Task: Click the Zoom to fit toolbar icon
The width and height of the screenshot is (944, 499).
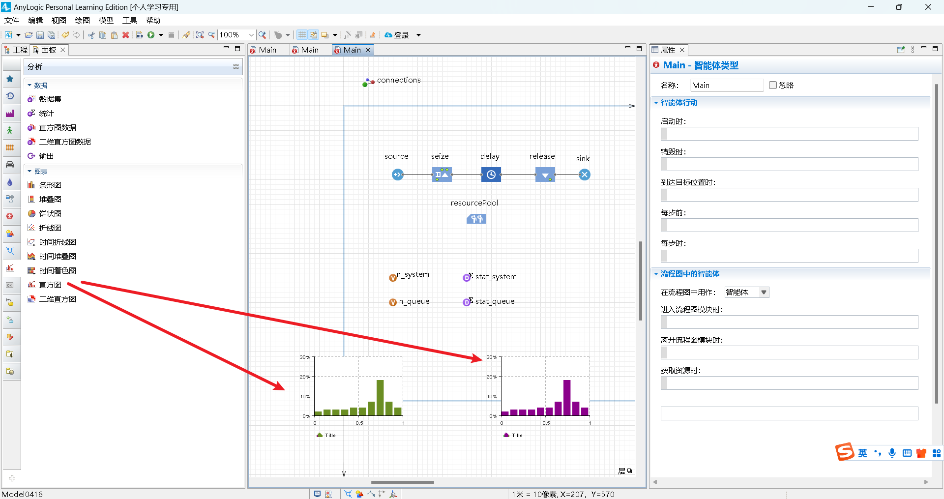Action: [x=200, y=35]
